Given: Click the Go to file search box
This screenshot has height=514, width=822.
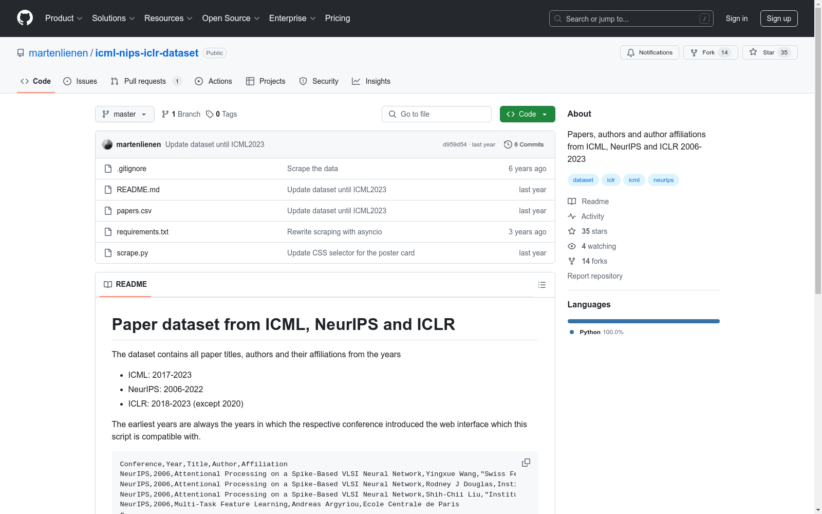Looking at the screenshot, I should (x=437, y=114).
